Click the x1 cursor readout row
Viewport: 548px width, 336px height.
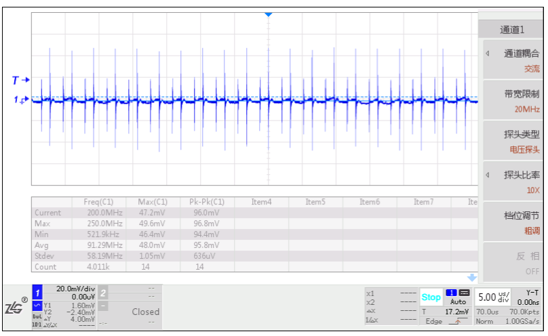coord(391,293)
